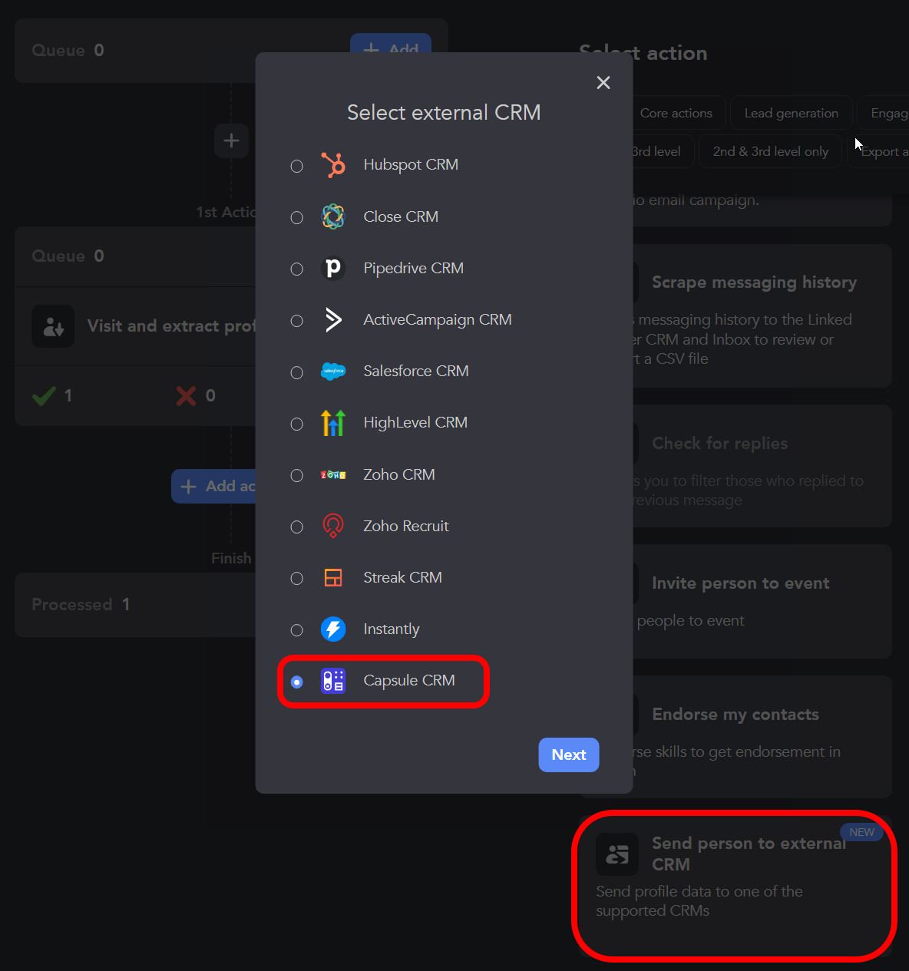909x971 pixels.
Task: Click the Pipedrive CRM 'p' logo
Action: [x=333, y=269]
